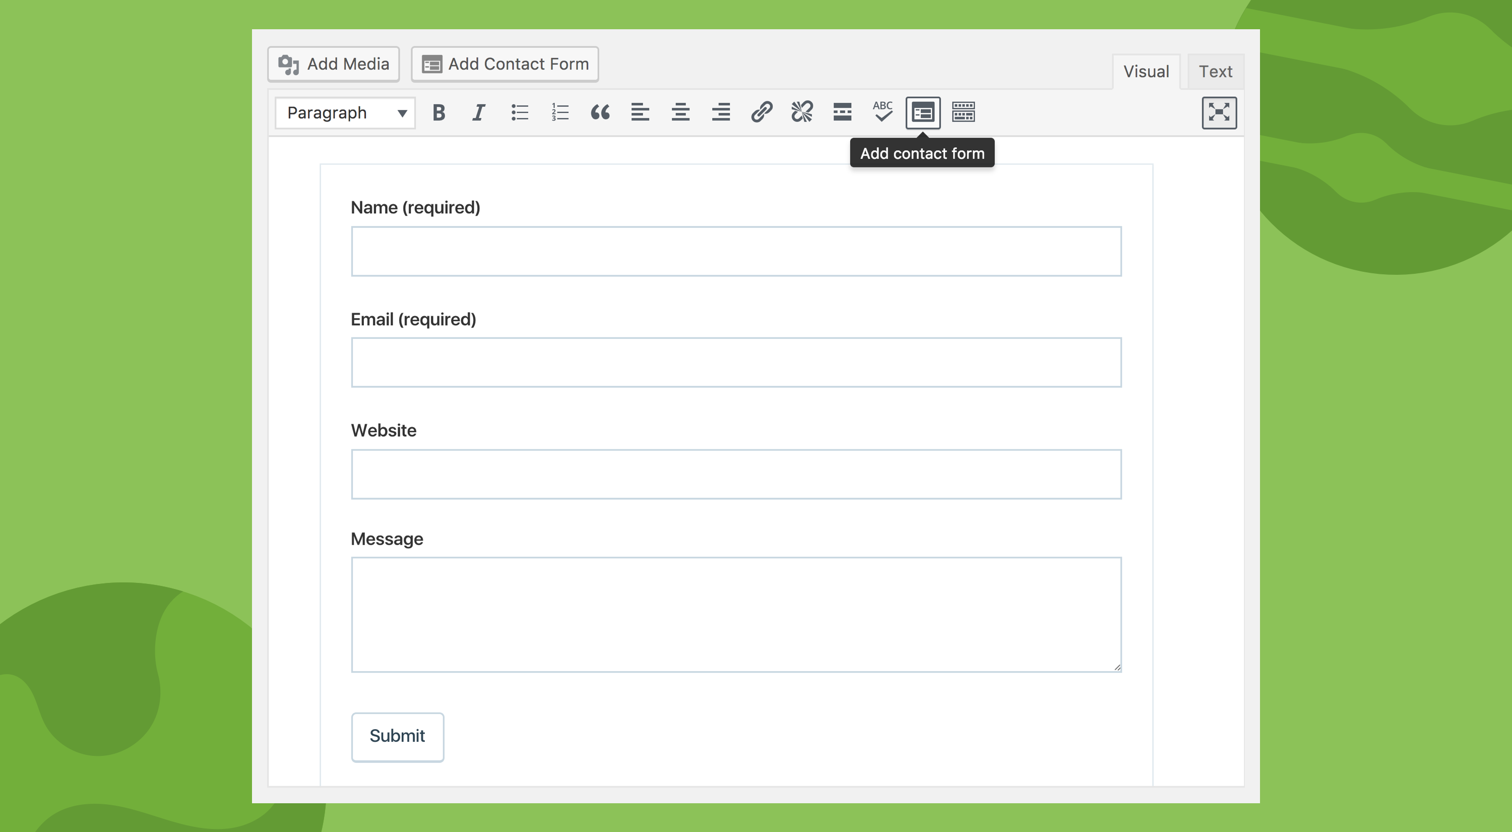This screenshot has width=1512, height=832.
Task: Click the Proofread writing icon
Action: click(x=881, y=111)
